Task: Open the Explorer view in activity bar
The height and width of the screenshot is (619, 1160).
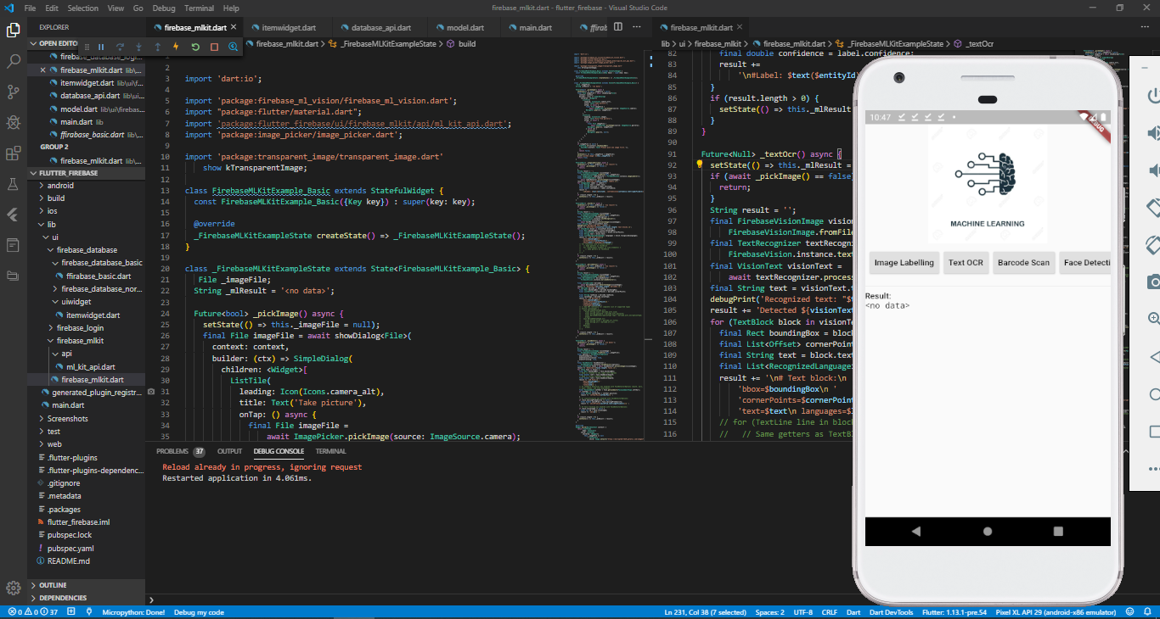Action: [x=14, y=31]
